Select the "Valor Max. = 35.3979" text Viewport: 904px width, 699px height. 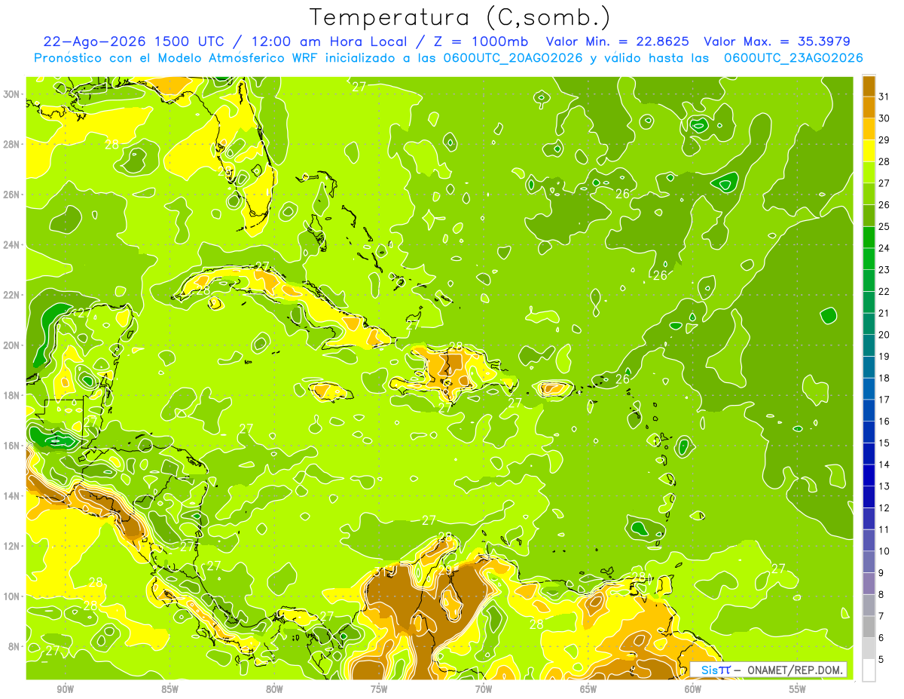777,41
